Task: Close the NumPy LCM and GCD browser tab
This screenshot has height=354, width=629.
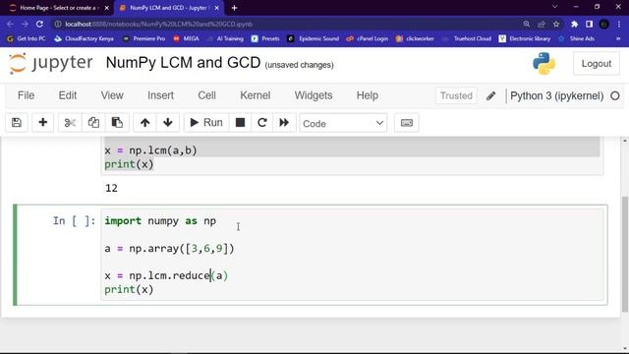Action: click(216, 8)
